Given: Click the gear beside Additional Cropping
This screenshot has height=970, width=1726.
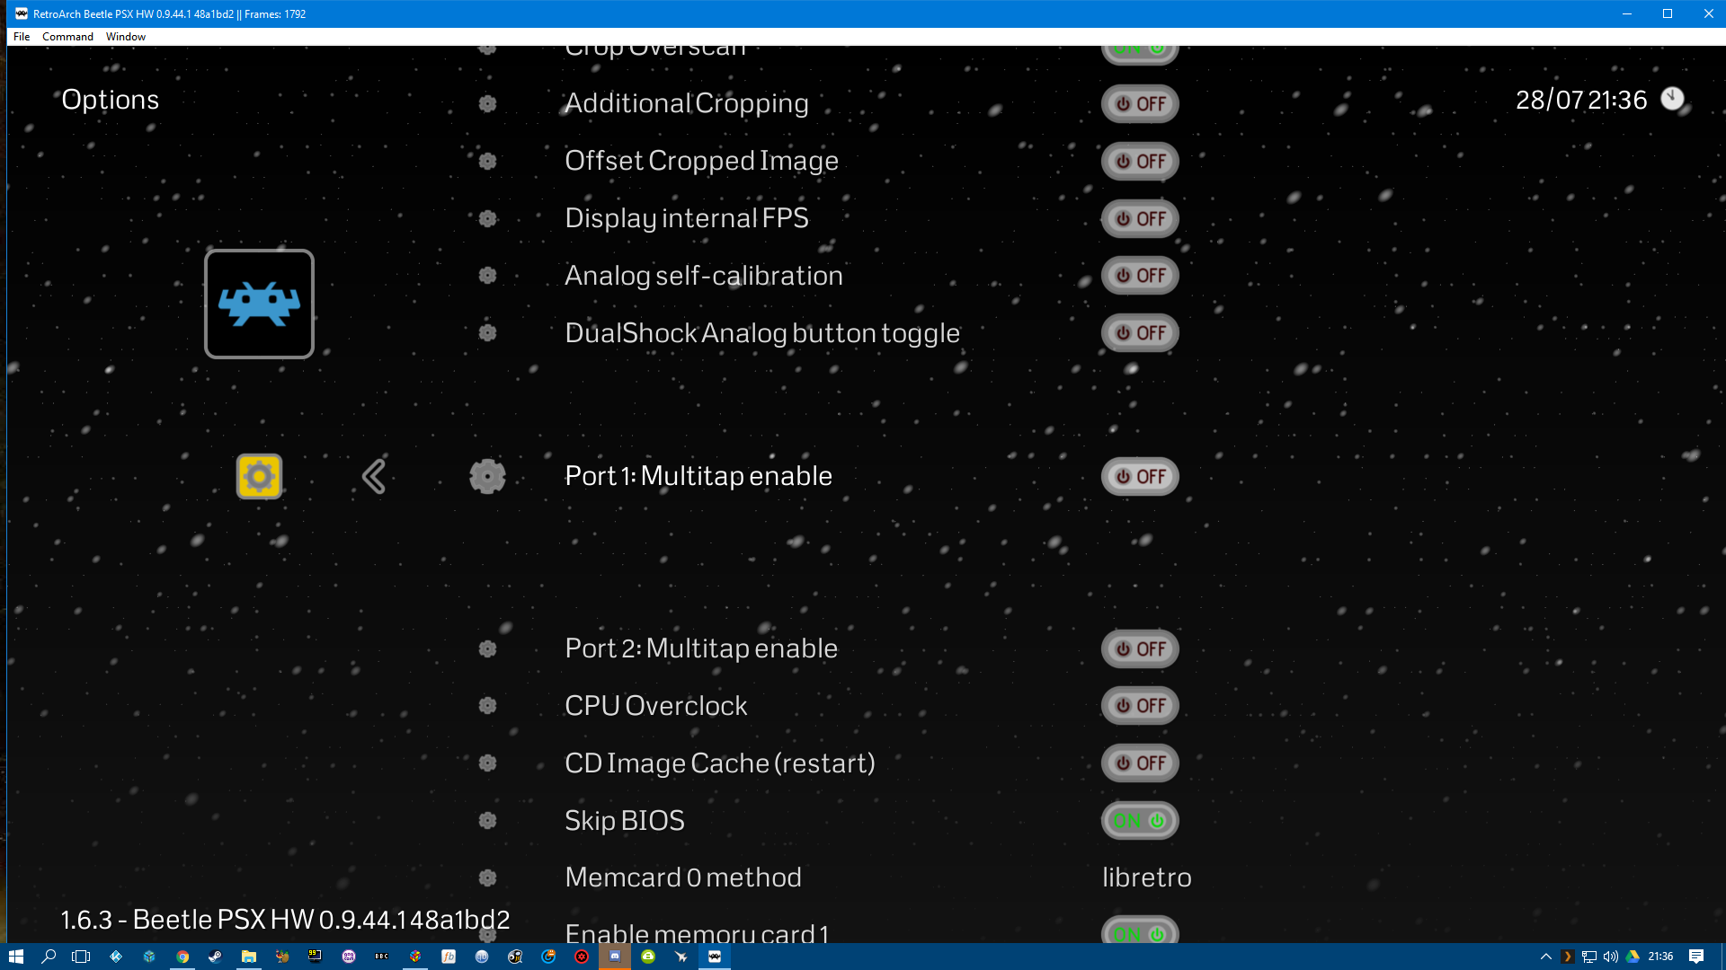Looking at the screenshot, I should coord(487,103).
